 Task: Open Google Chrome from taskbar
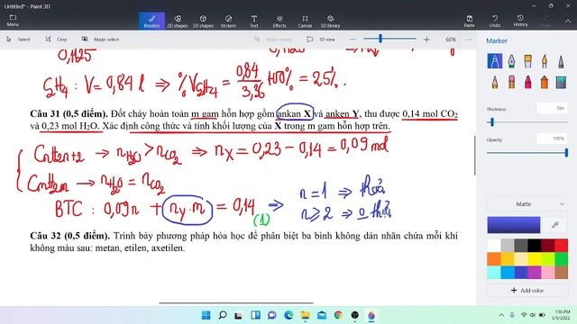click(338, 315)
